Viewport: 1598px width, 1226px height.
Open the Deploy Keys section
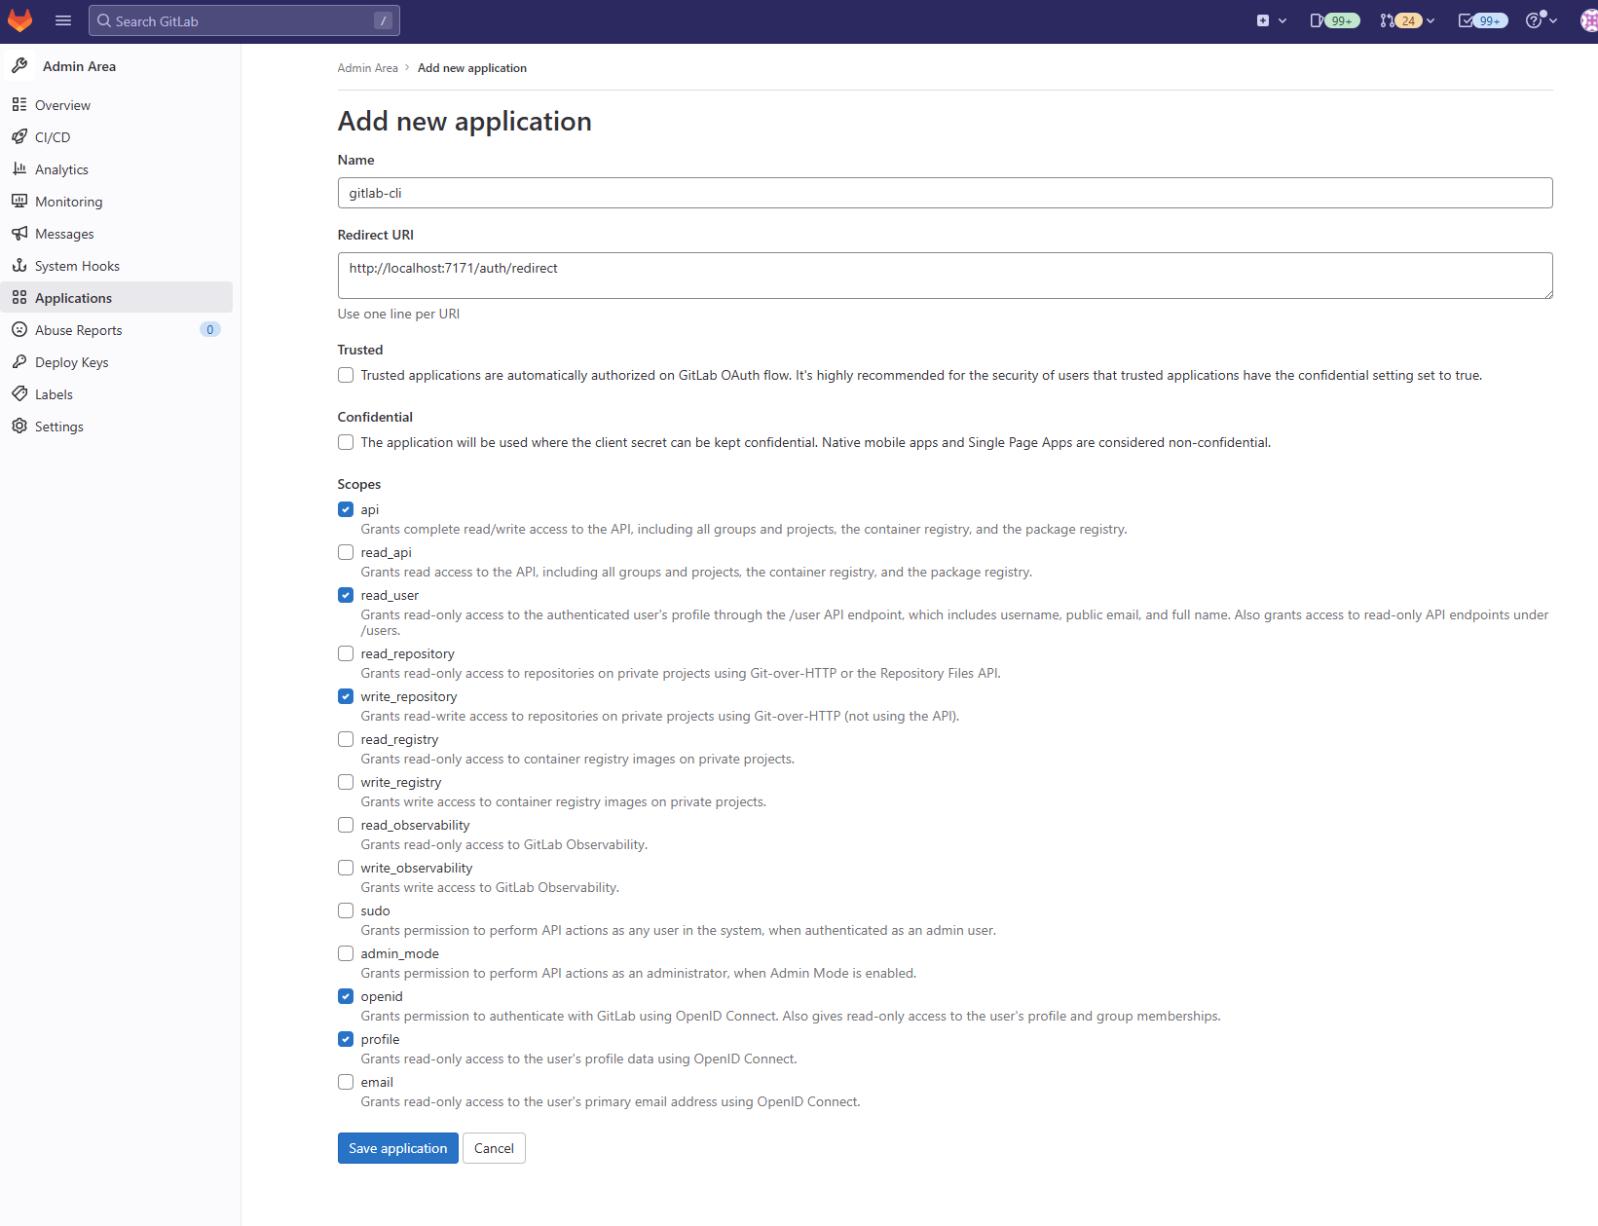(x=71, y=361)
